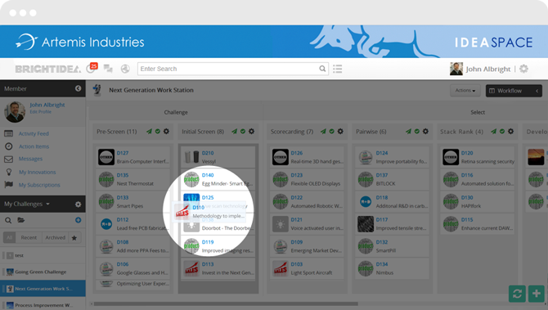Click Initial Screen stage send icon
The image size is (548, 310).
[x=234, y=132]
